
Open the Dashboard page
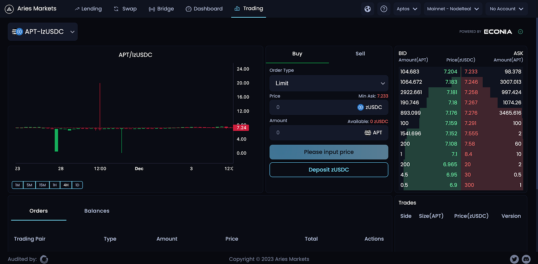pos(204,8)
